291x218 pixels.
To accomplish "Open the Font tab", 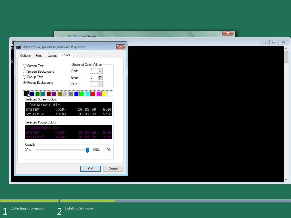I will pos(39,56).
